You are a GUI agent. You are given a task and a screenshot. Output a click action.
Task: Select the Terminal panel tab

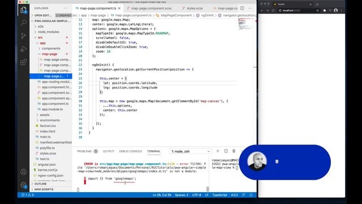[x=154, y=151]
